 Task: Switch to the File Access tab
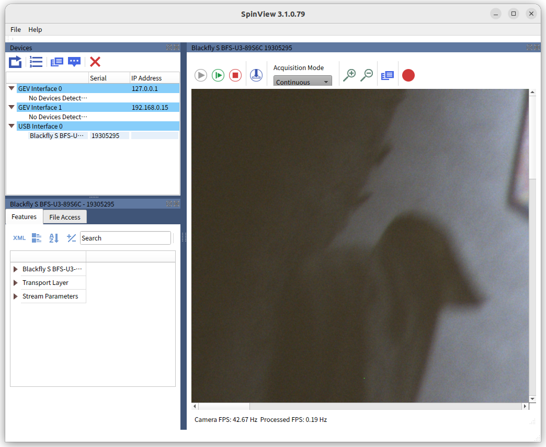coord(65,217)
